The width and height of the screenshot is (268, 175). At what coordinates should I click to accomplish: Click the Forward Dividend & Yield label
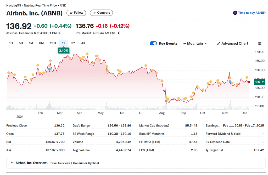223,134
